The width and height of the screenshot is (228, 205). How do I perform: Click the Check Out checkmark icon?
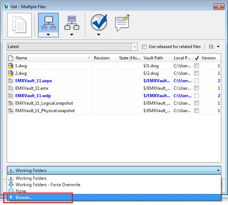pos(99,22)
